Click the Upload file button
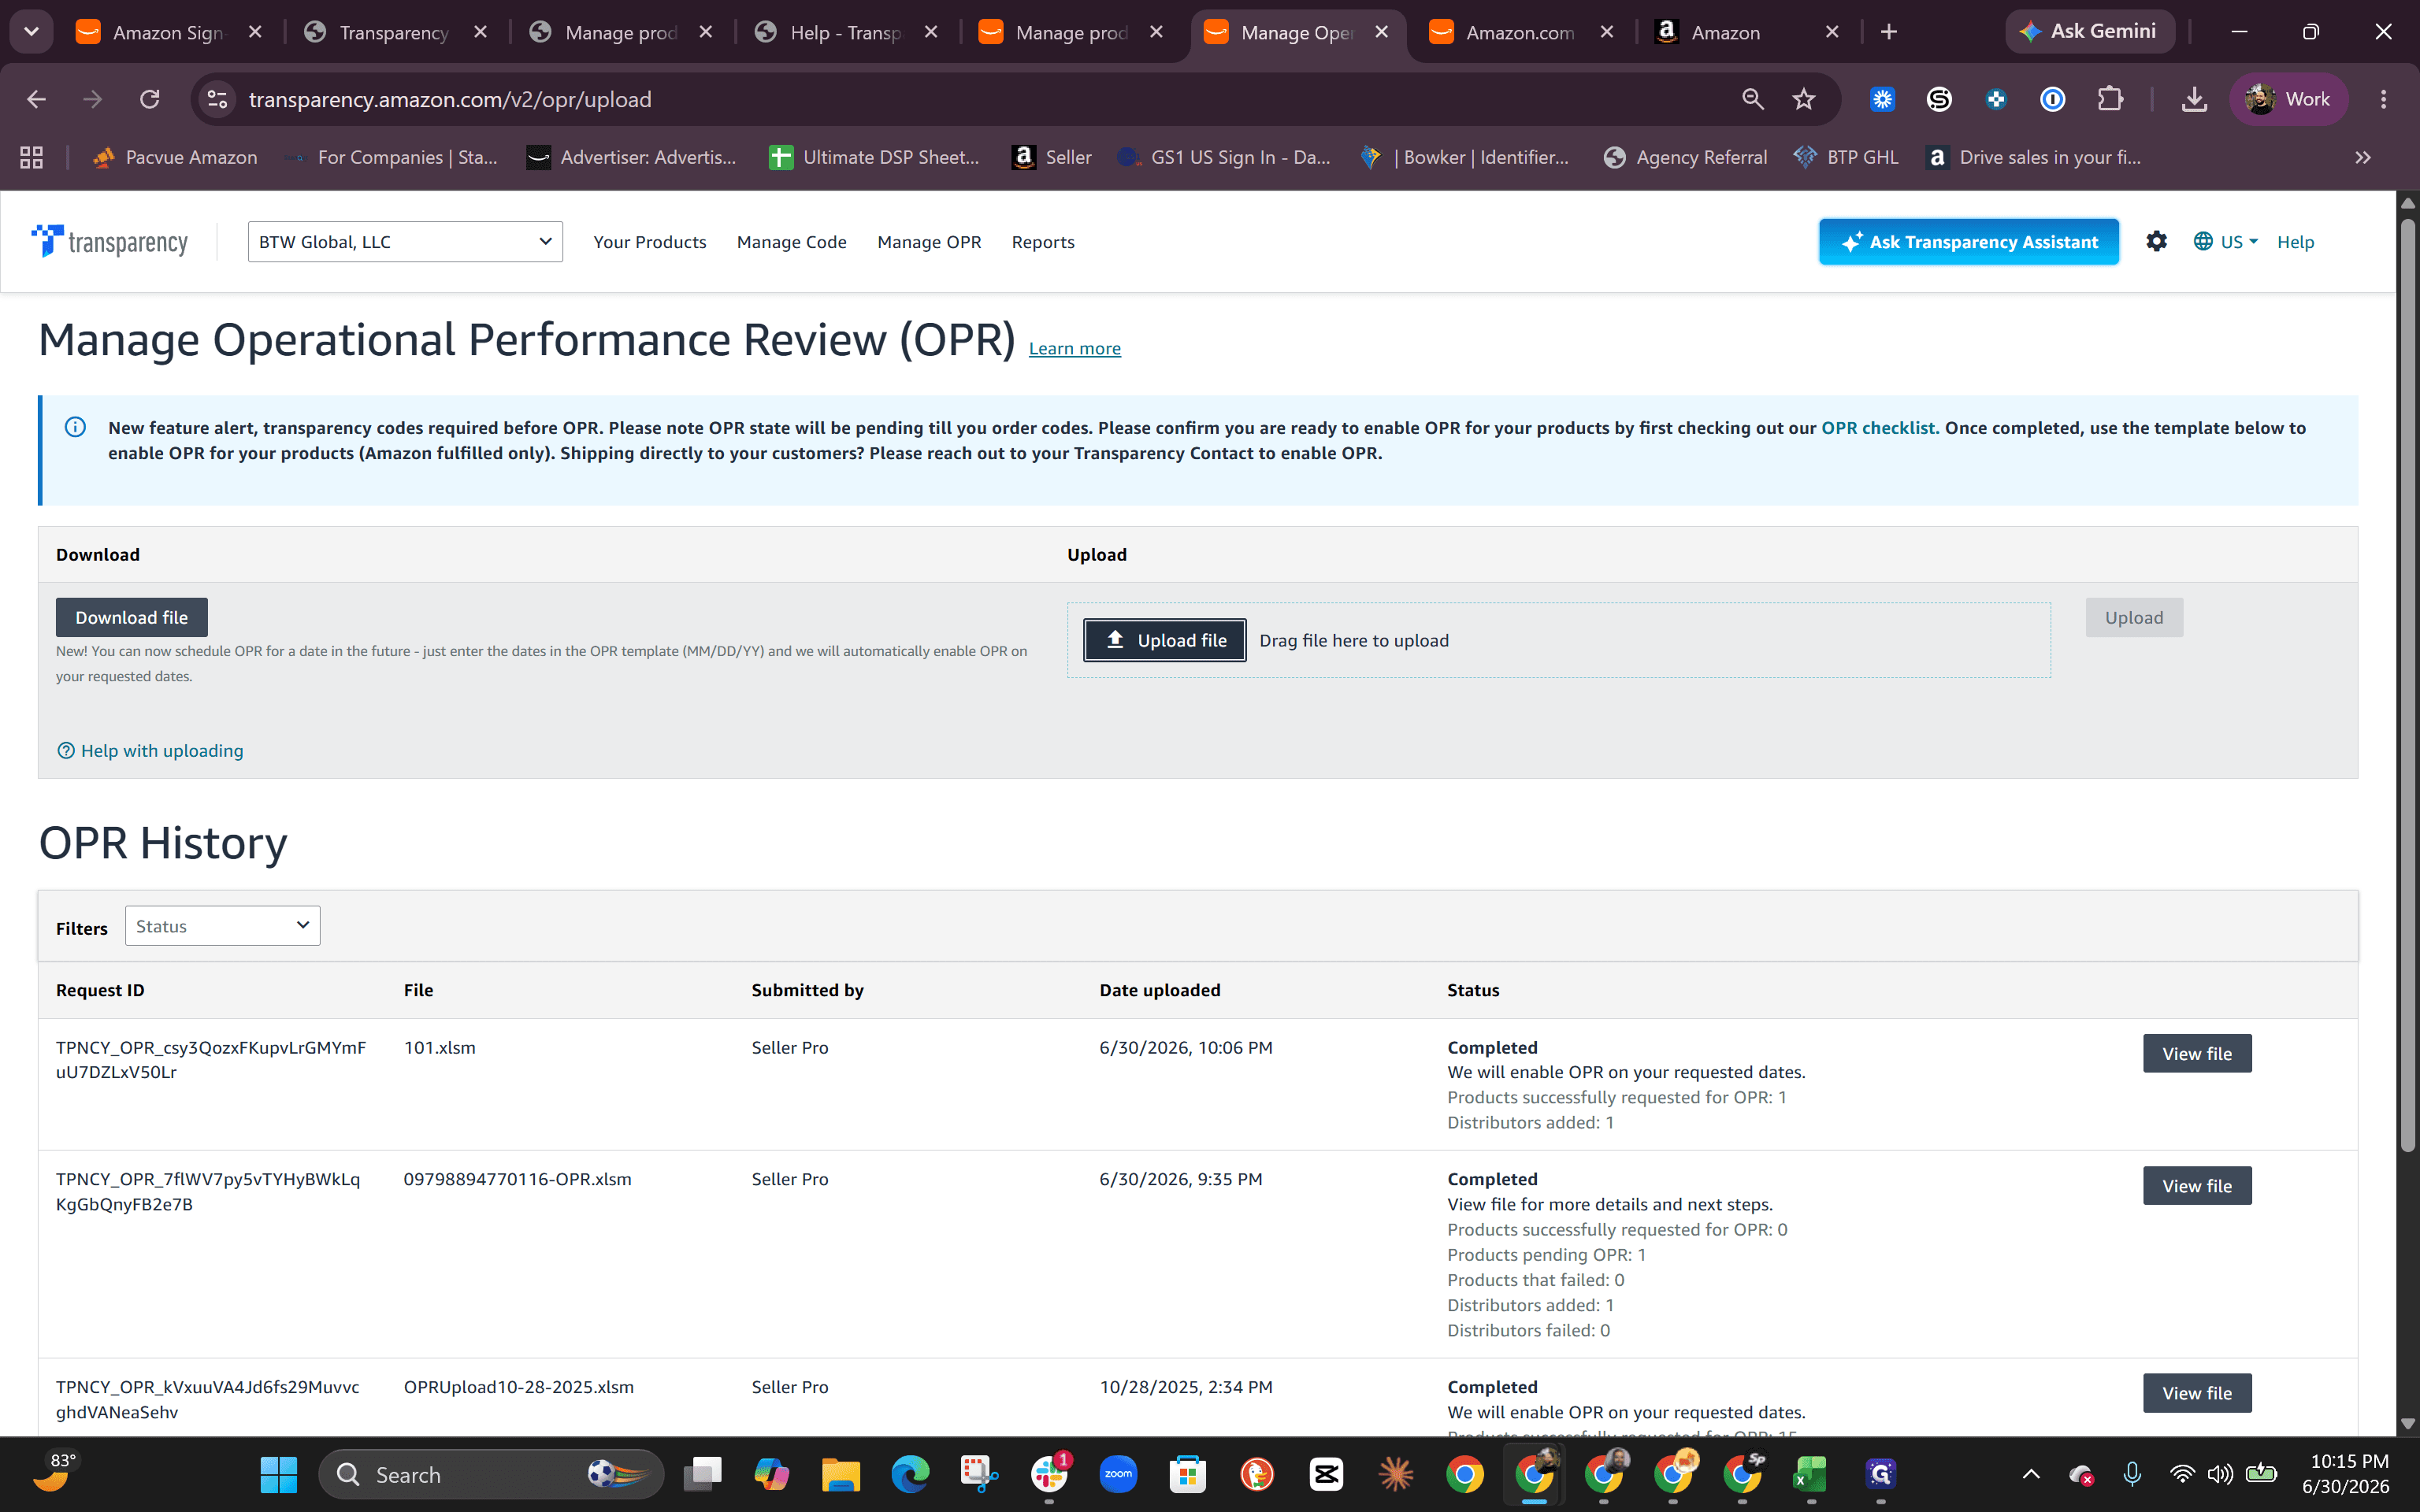 (x=1164, y=640)
